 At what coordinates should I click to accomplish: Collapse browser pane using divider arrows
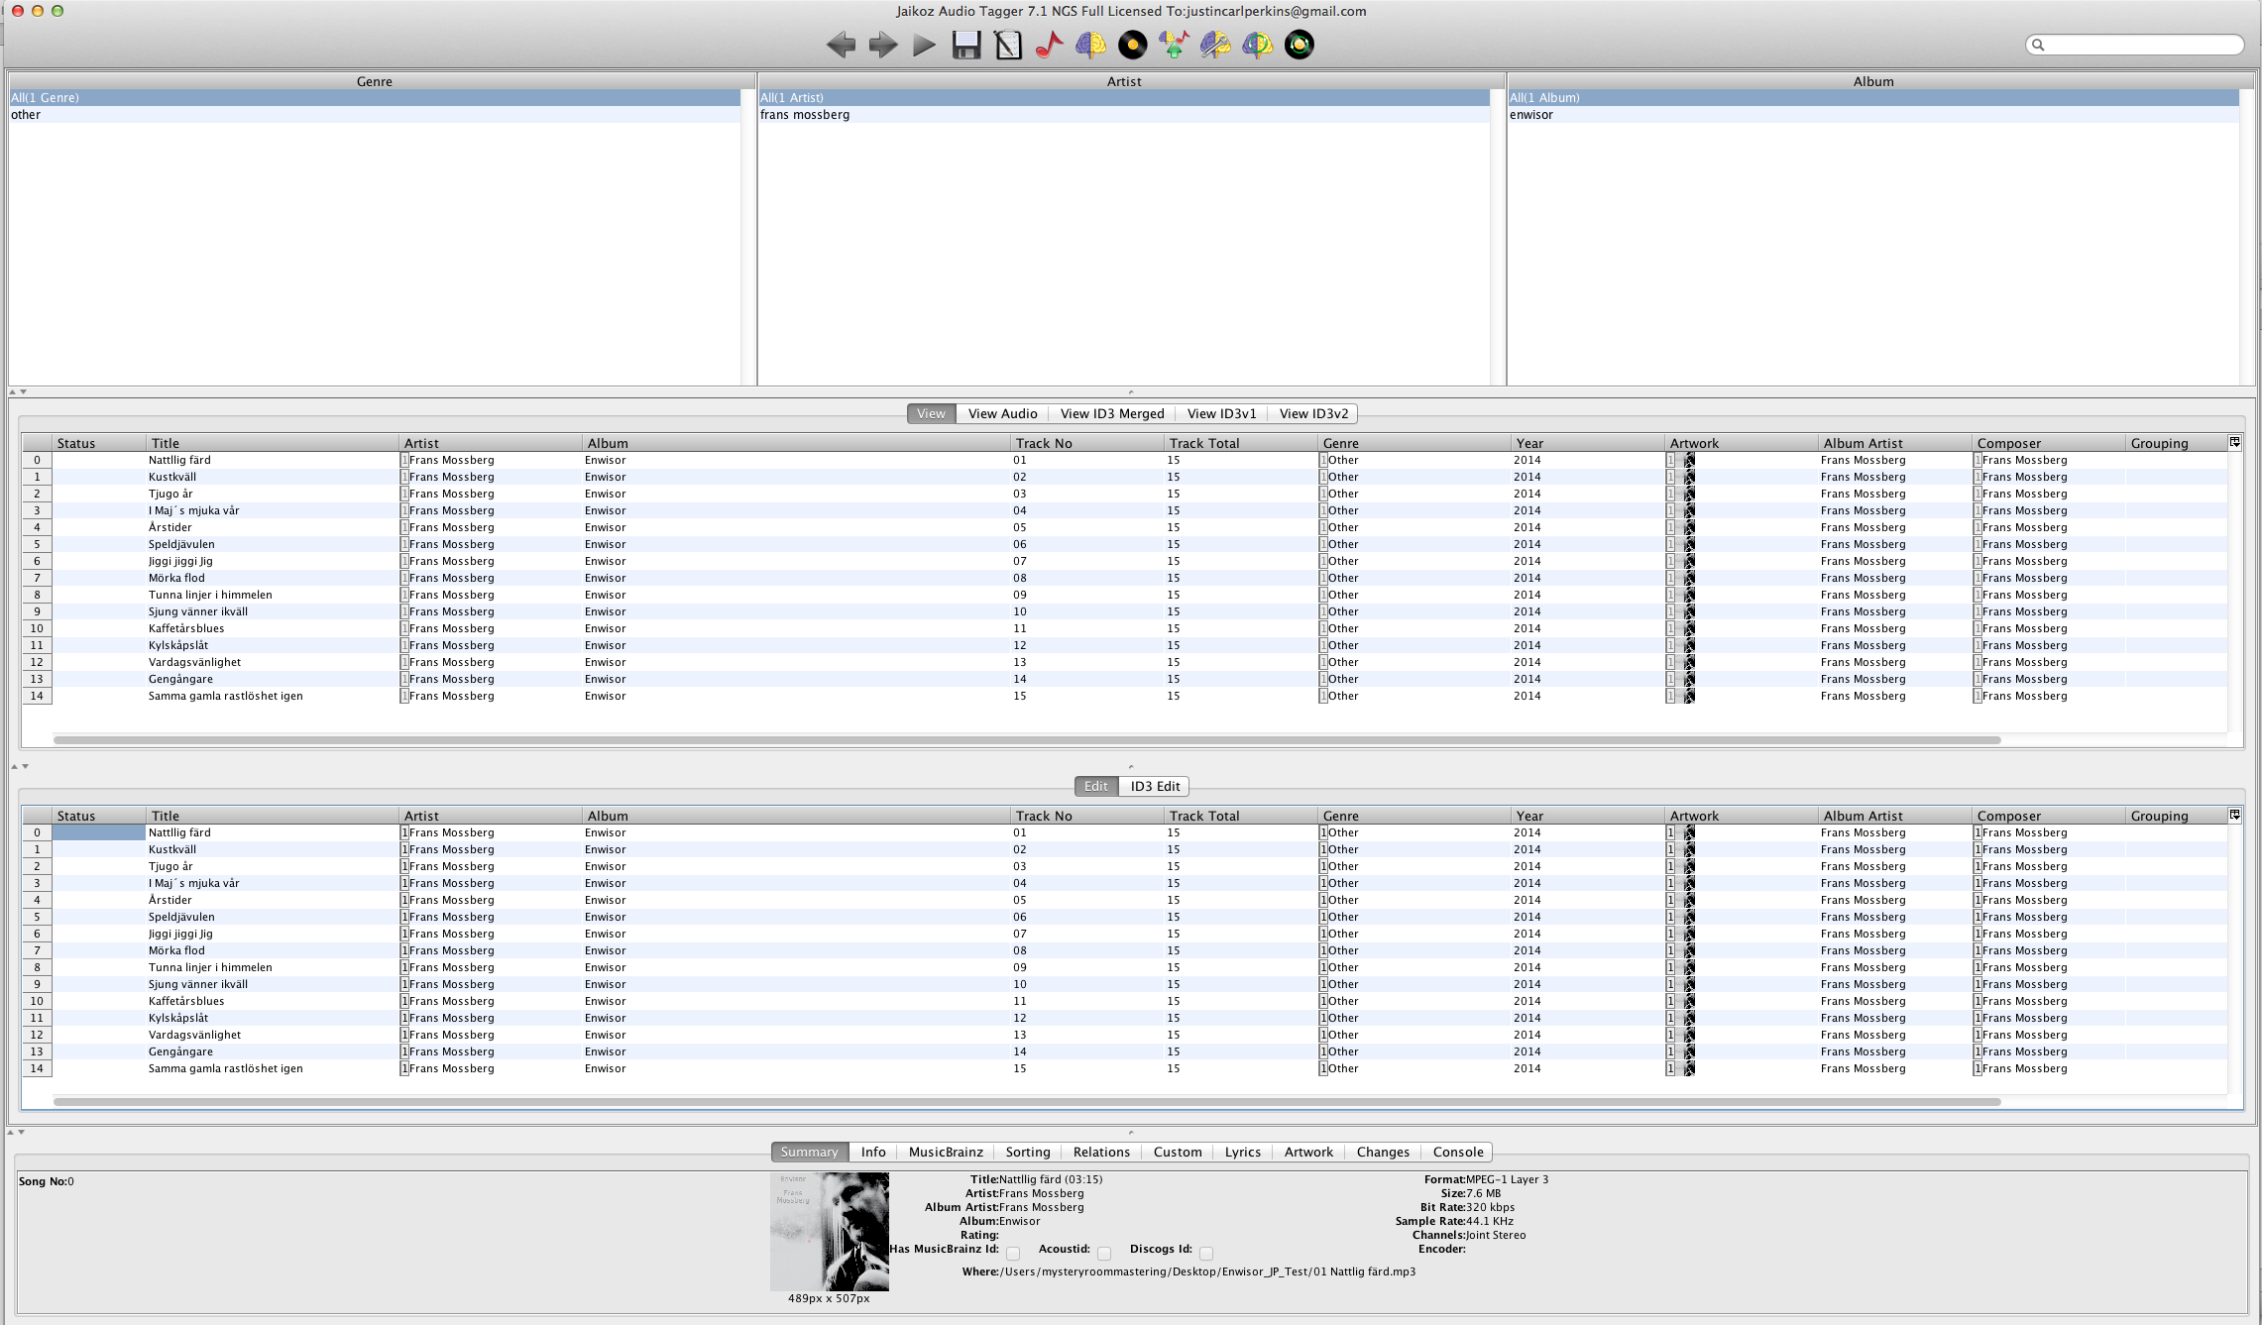point(13,392)
